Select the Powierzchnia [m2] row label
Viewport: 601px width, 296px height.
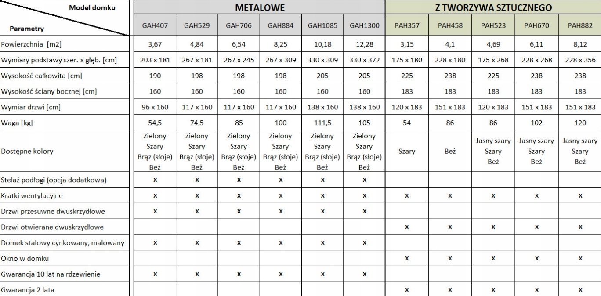(32, 44)
